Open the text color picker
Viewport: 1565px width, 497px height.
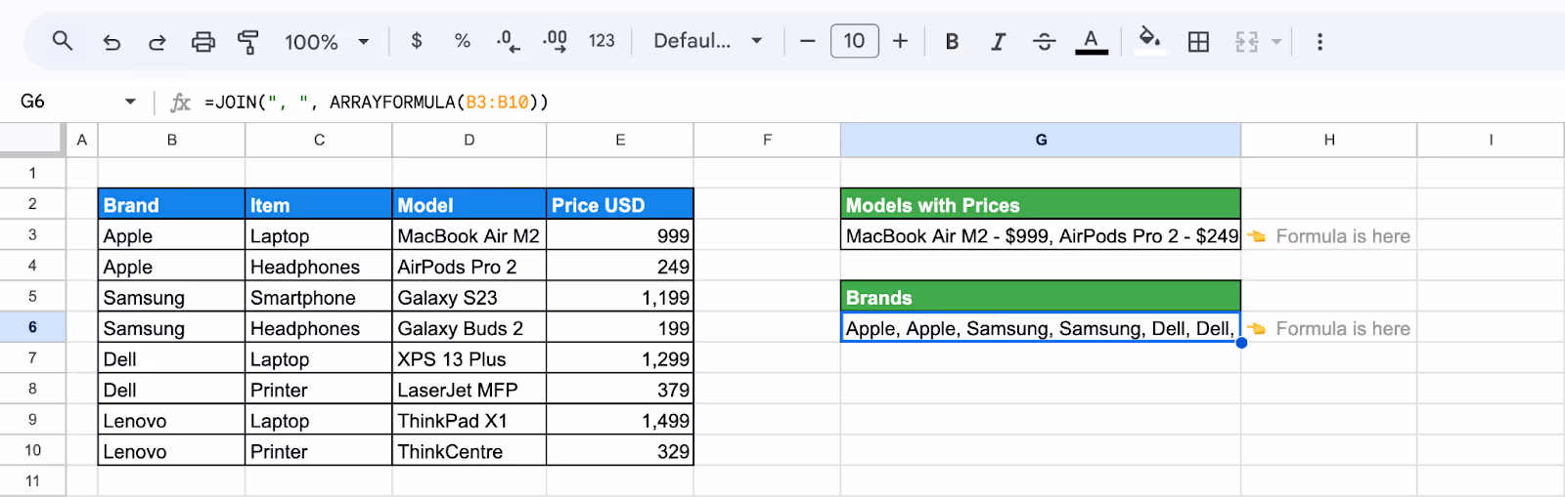[1091, 41]
